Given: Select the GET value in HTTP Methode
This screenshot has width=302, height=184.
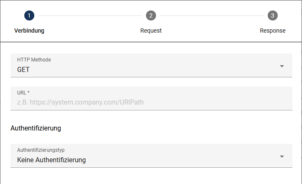Looking at the screenshot, I should point(23,69).
